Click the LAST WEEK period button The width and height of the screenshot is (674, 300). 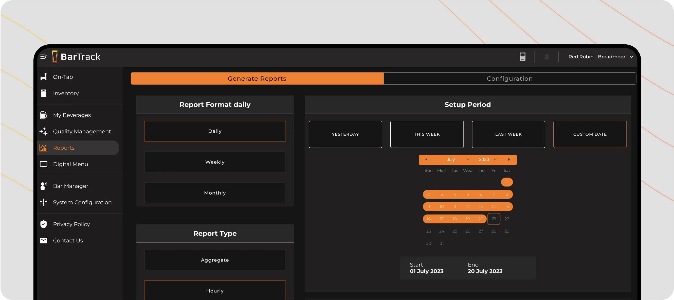pyautogui.click(x=508, y=134)
